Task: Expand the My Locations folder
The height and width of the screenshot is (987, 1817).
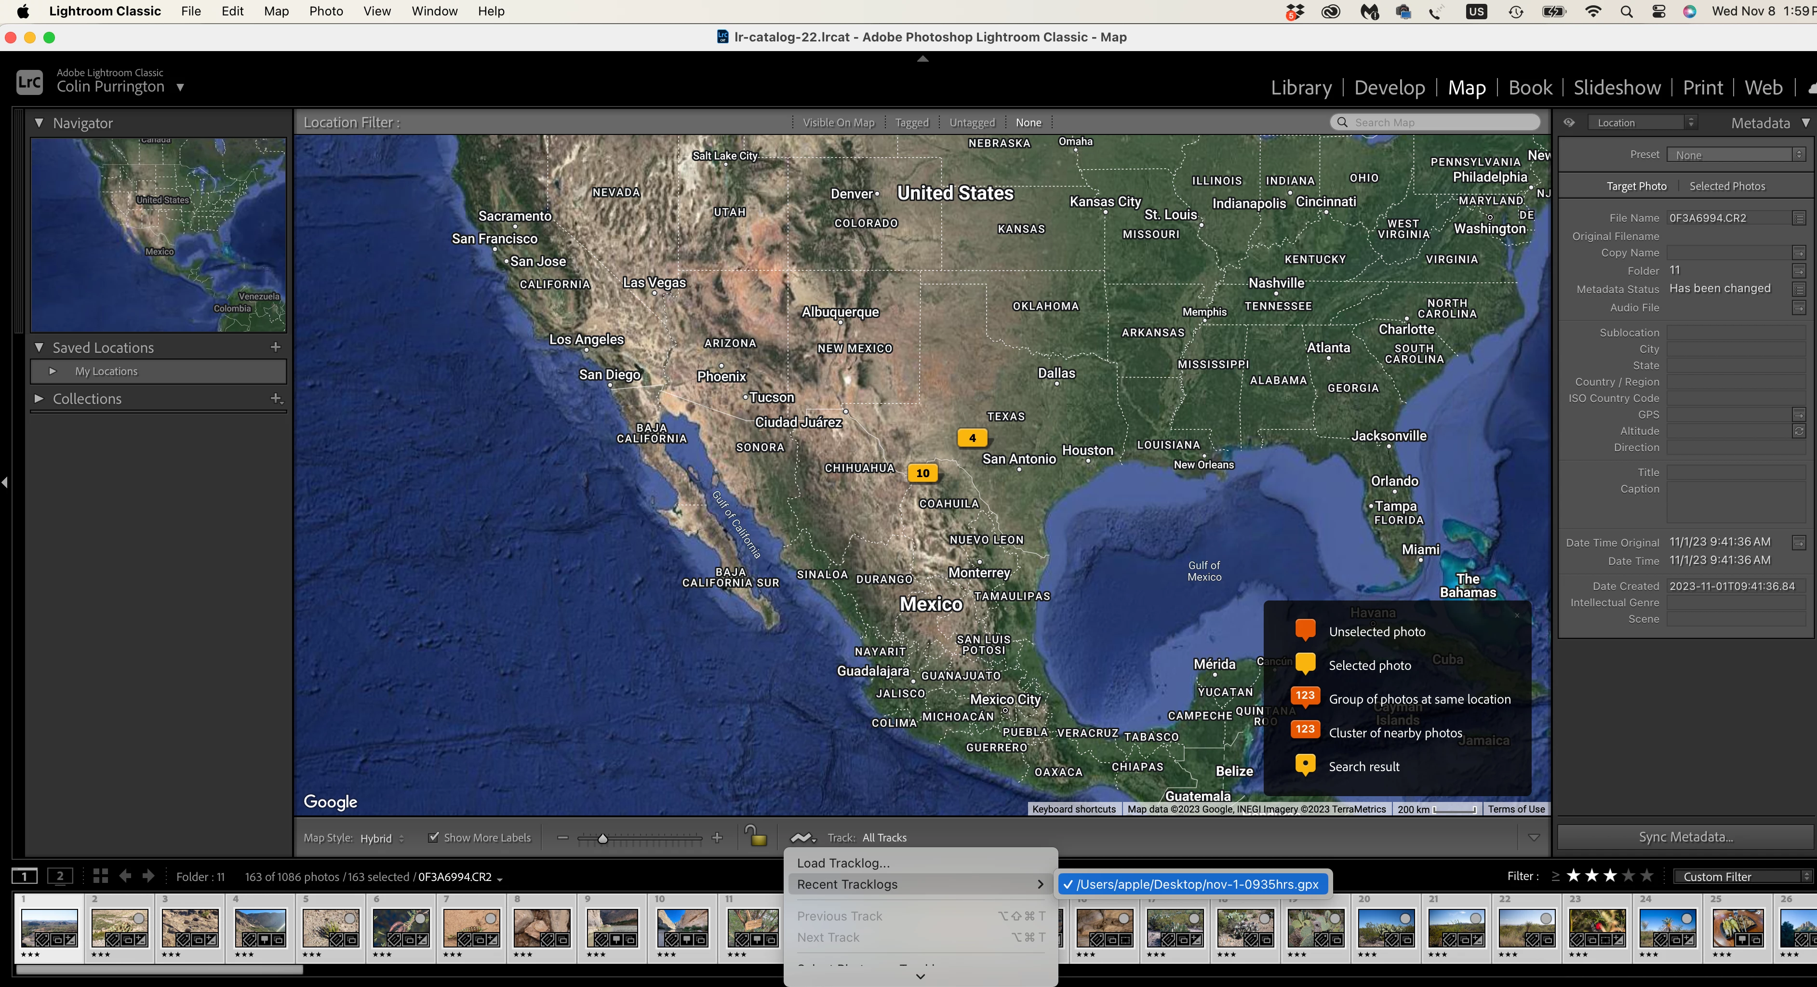Action: point(53,371)
